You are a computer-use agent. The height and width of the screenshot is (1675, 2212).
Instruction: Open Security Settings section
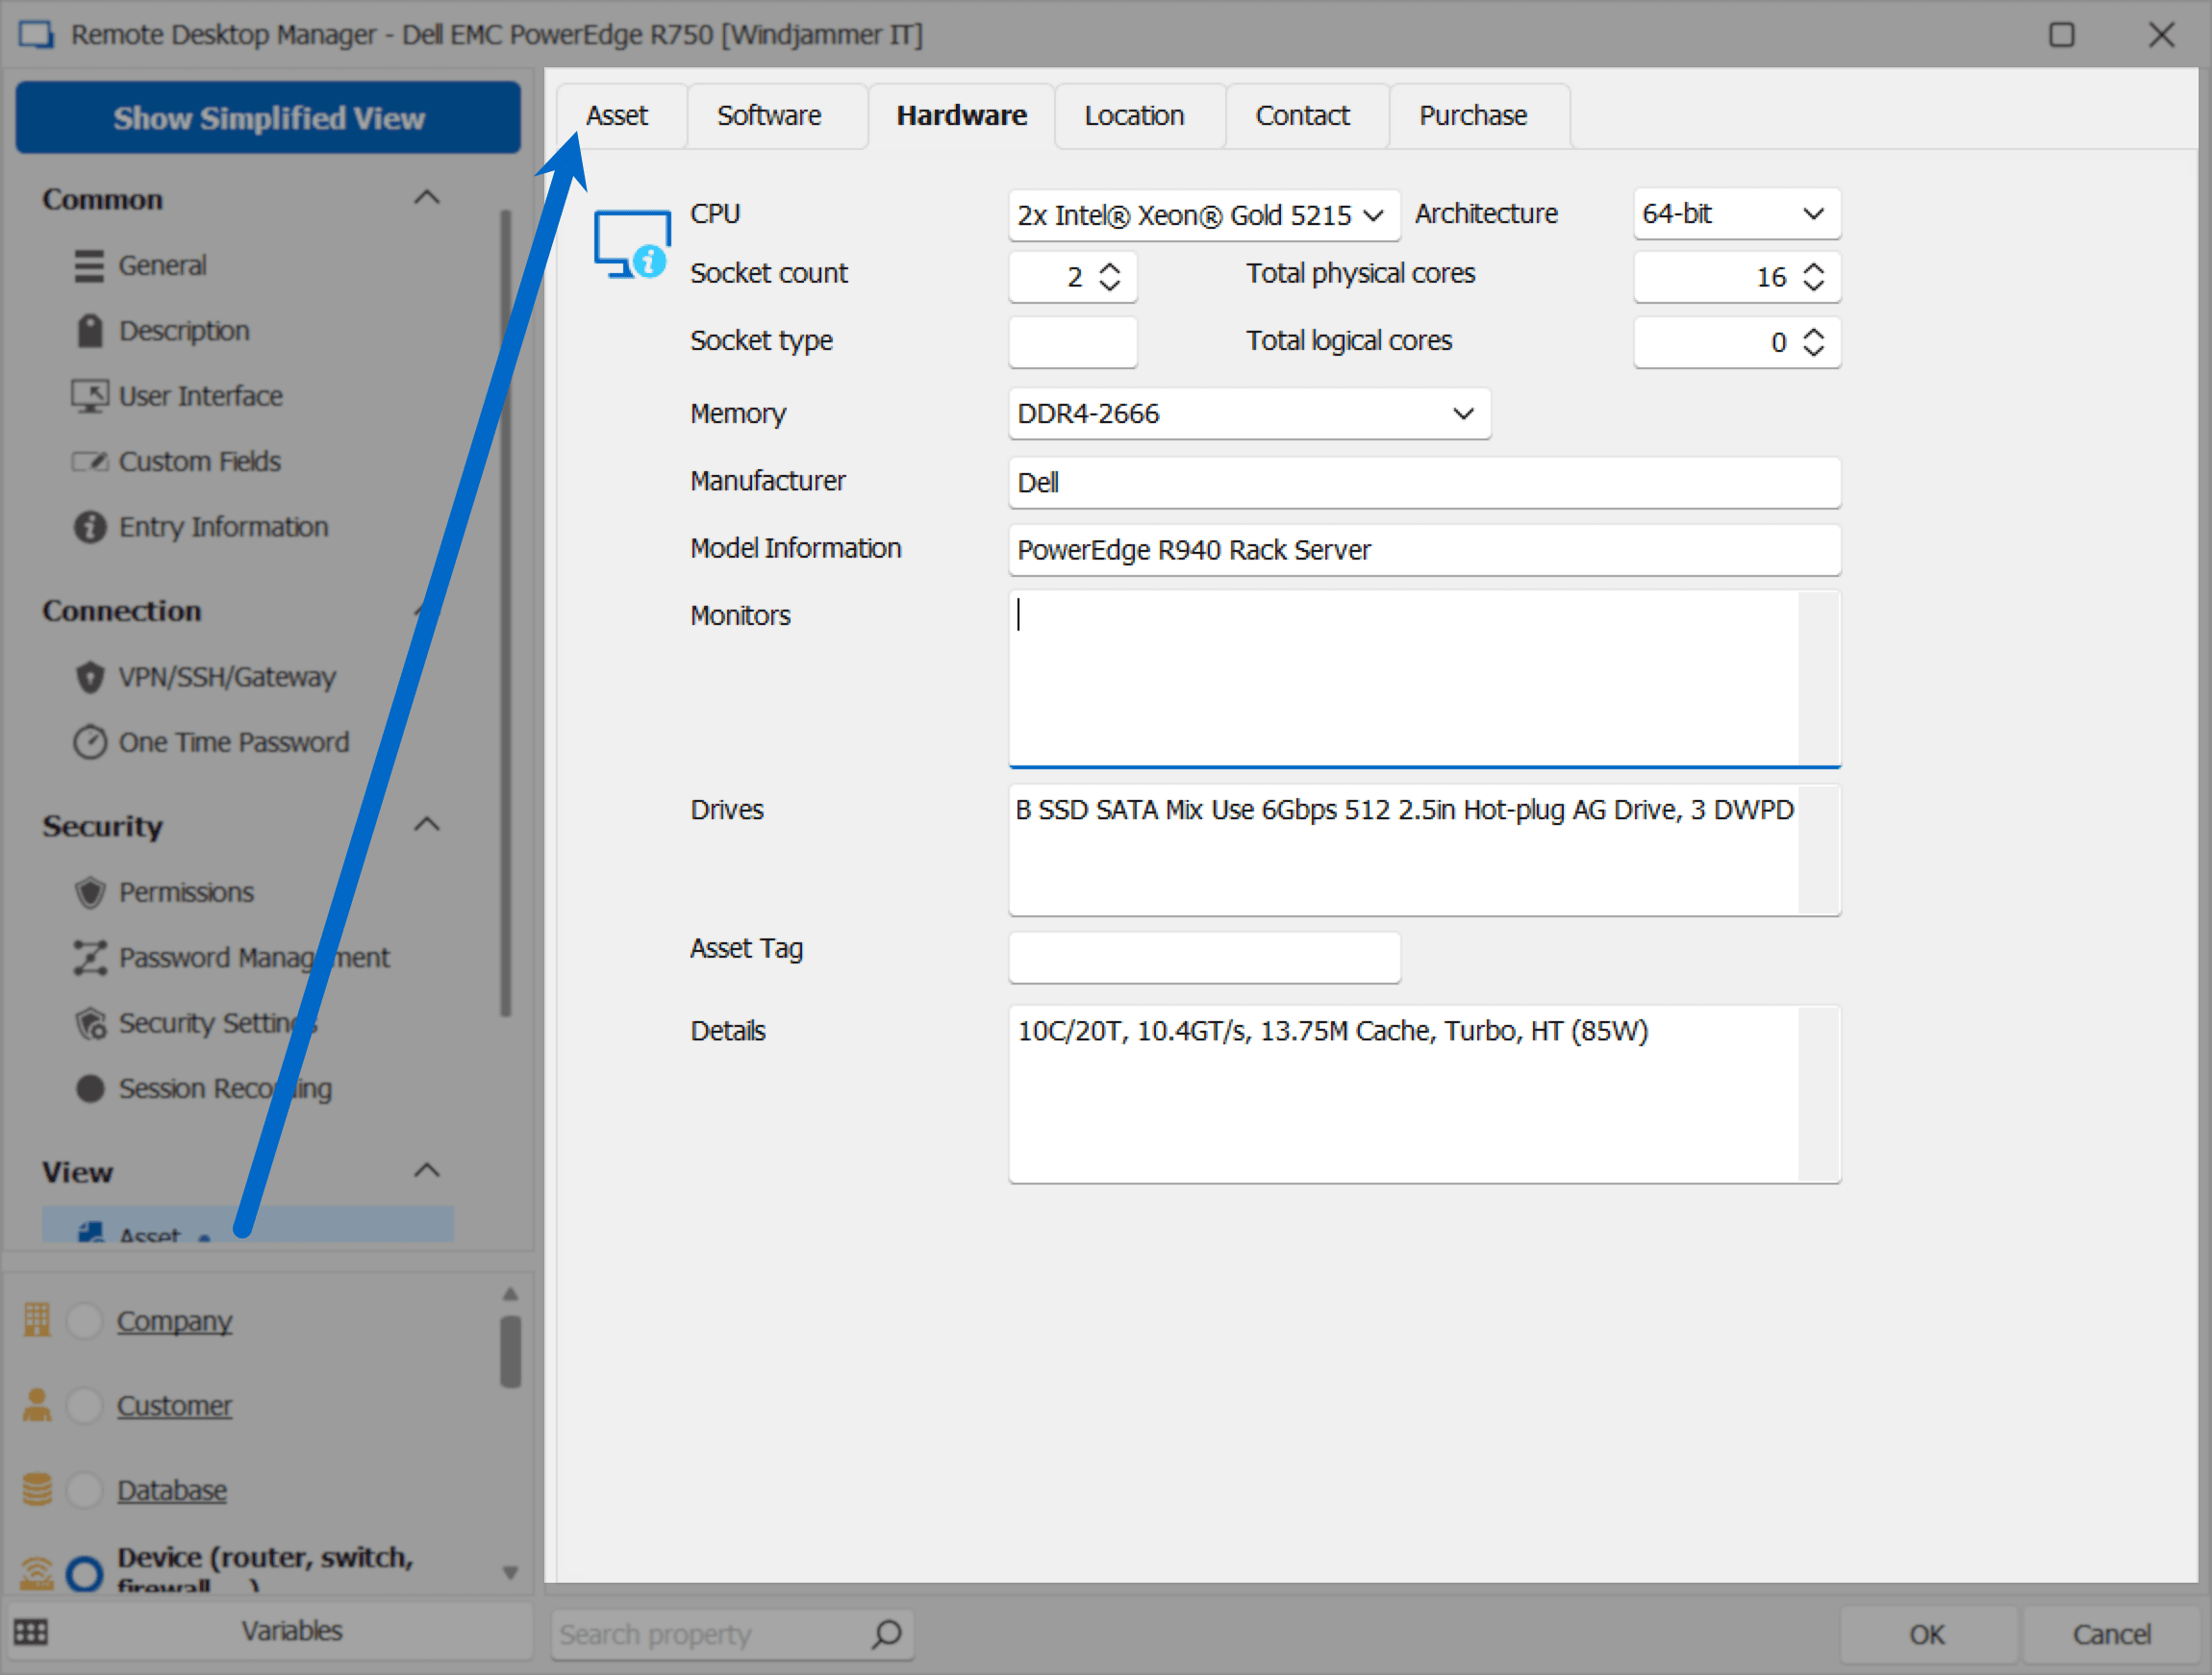(217, 1023)
